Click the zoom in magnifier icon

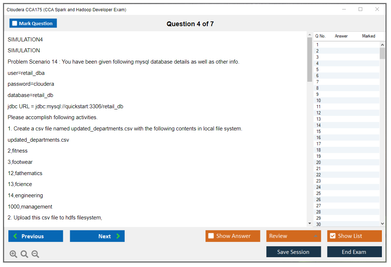13,254
